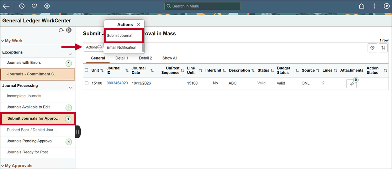
Task: Open WorkCenter settings gear
Action: 69,30
